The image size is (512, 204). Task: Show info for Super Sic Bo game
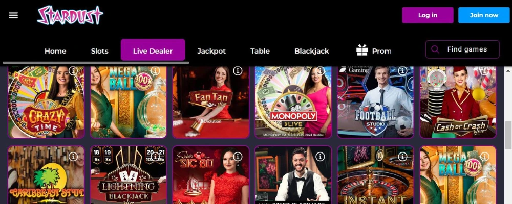pos(238,157)
